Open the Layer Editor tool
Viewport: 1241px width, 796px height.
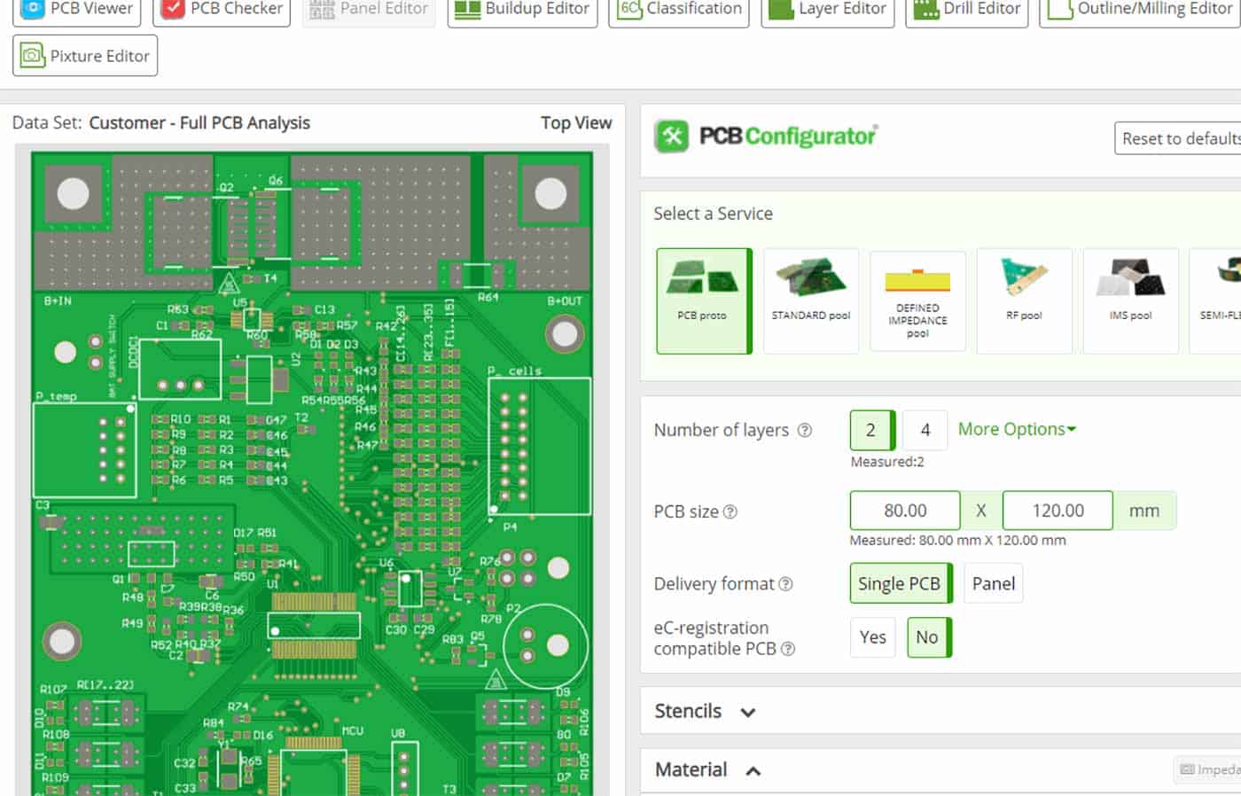coord(828,9)
